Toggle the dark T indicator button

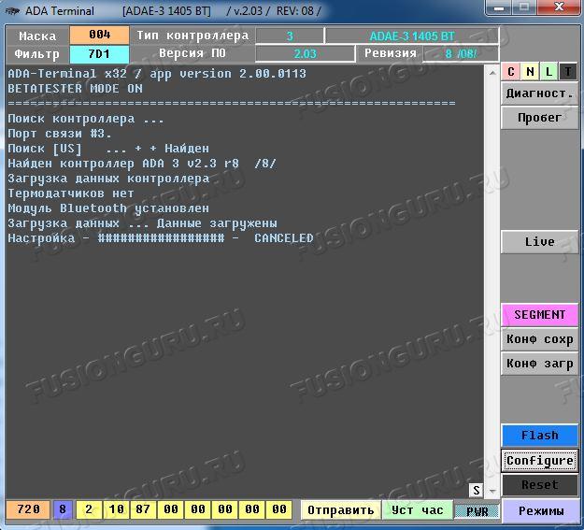[x=567, y=72]
